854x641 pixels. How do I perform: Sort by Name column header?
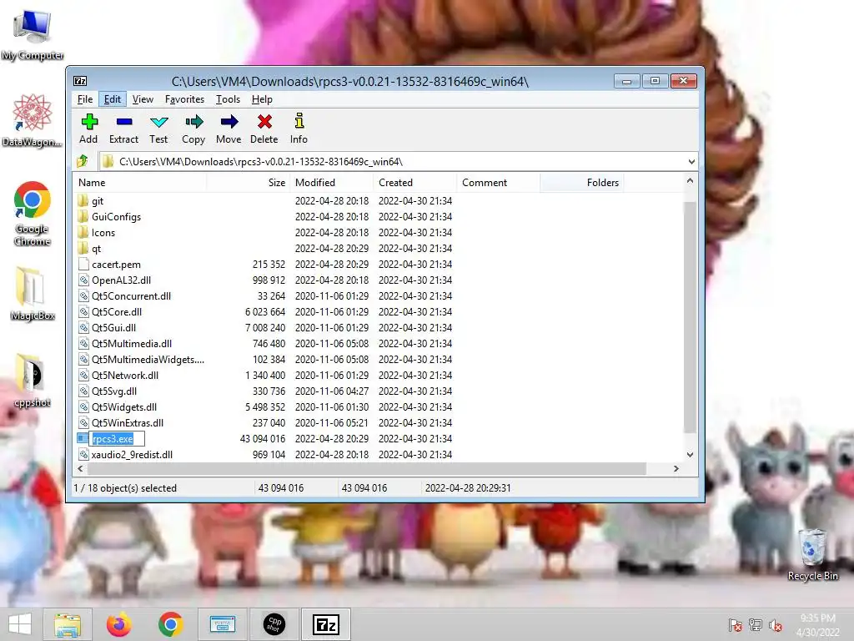(x=140, y=183)
